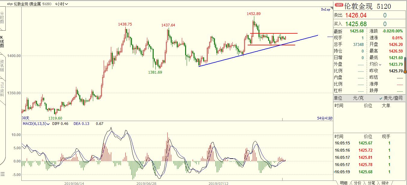Switch to the 分笔 bottom tab
The width and height of the screenshot is (407, 185).
point(371,183)
